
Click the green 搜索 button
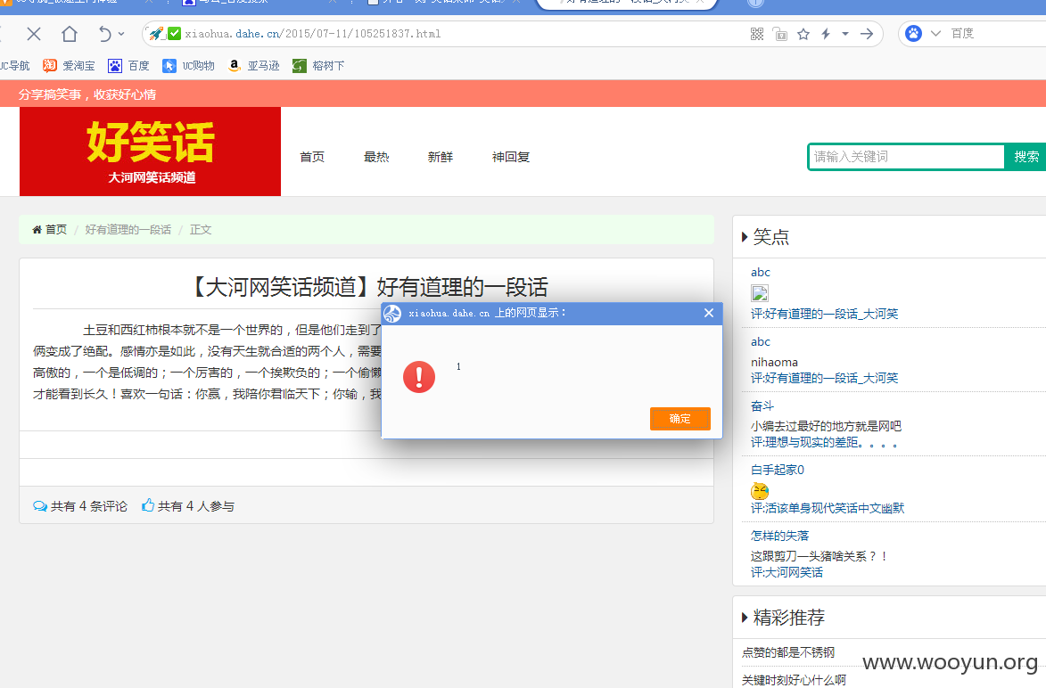click(1025, 157)
